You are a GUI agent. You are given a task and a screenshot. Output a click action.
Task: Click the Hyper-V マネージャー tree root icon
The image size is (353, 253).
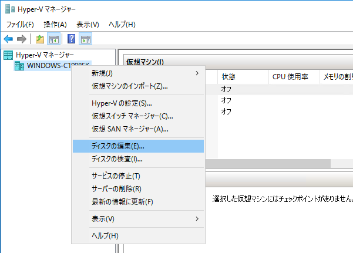click(x=8, y=55)
